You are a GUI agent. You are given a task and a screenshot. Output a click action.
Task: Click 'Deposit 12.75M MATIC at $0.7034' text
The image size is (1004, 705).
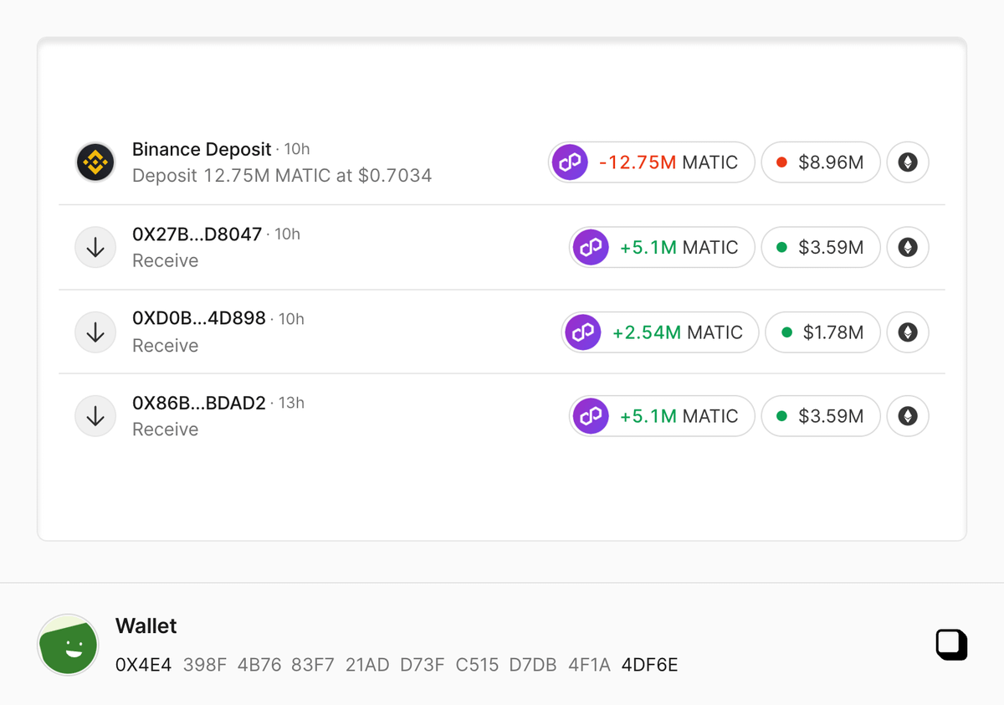click(282, 176)
